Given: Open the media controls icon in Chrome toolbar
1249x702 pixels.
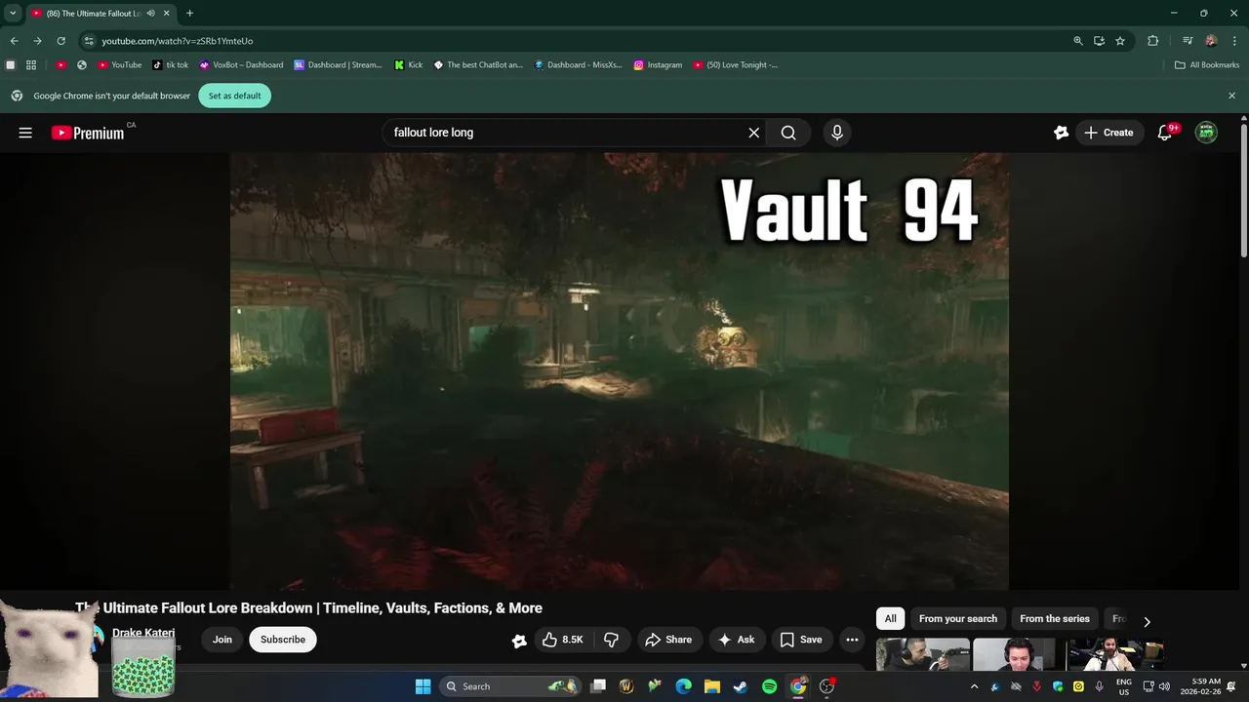Looking at the screenshot, I should point(1188,41).
